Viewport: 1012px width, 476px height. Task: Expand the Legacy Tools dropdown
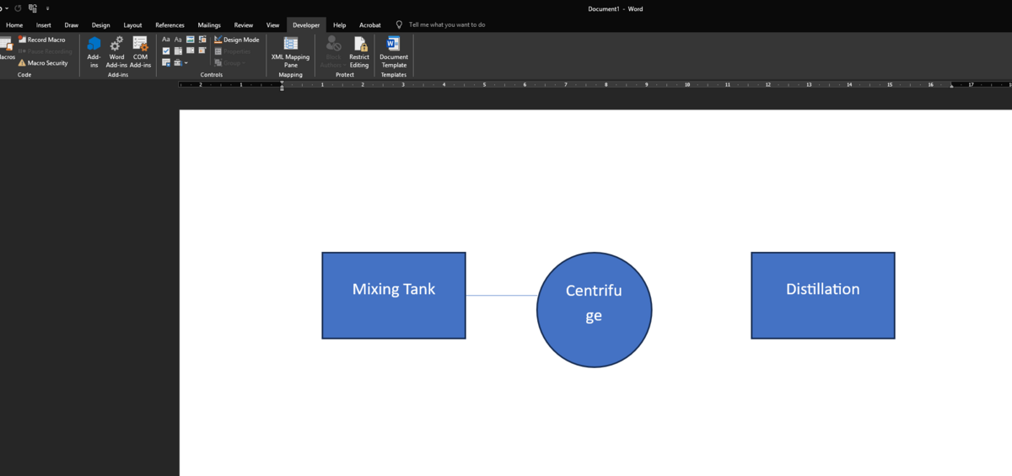[180, 62]
